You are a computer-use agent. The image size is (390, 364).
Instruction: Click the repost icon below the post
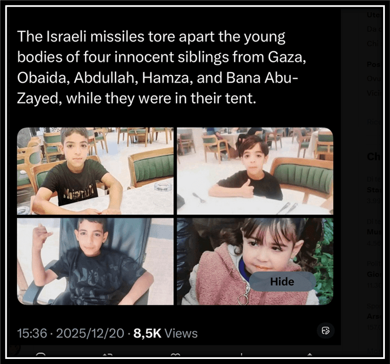pos(108,356)
